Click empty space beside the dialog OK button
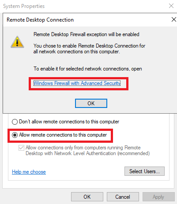This screenshot has width=177, height=204. (132, 104)
